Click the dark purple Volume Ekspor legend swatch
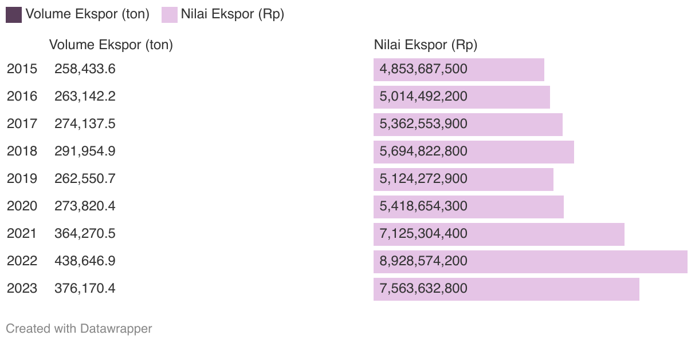Viewport: 699px width, 343px height. click(14, 15)
